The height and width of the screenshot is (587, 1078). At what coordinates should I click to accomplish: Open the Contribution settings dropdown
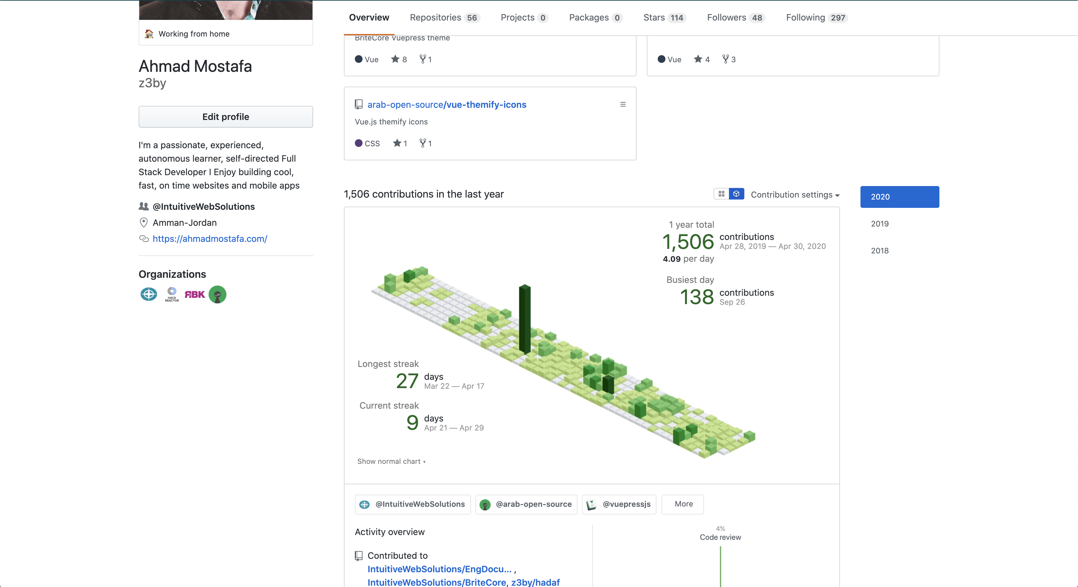[x=795, y=195]
